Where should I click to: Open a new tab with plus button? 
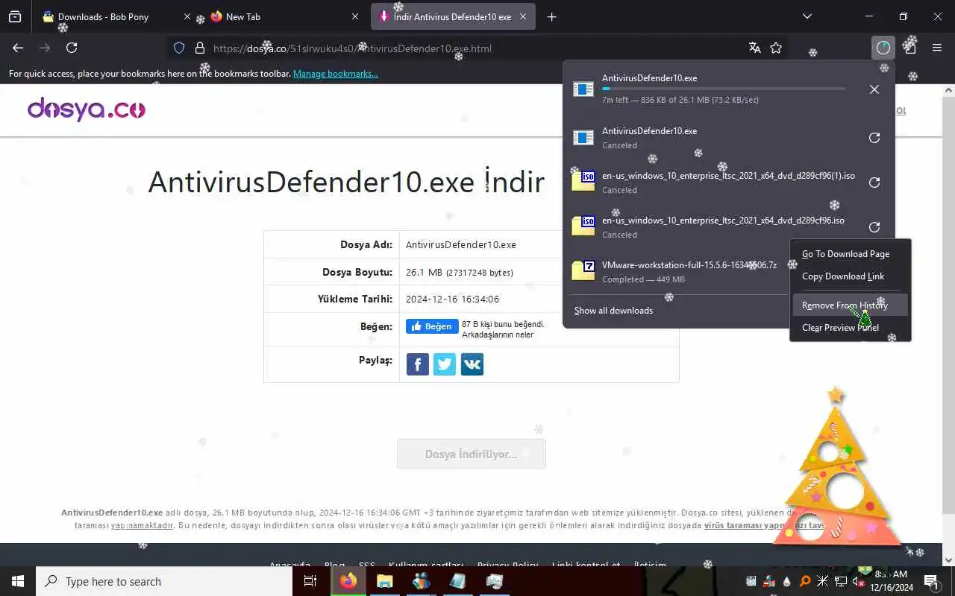551,16
